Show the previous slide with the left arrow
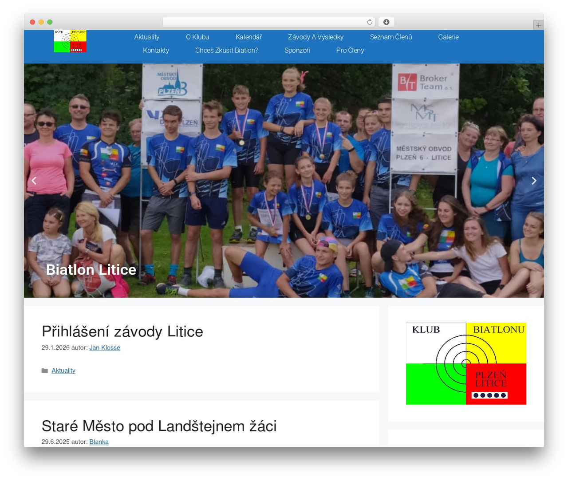 [x=34, y=181]
